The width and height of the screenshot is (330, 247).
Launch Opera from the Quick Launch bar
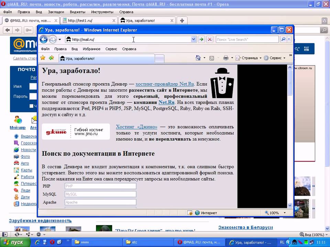click(52, 242)
